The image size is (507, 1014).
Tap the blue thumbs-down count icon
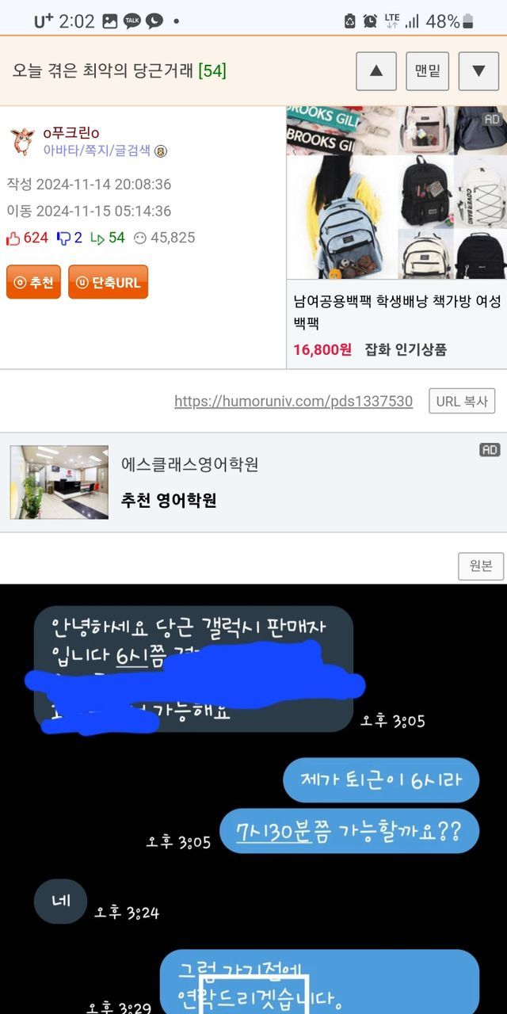point(63,238)
